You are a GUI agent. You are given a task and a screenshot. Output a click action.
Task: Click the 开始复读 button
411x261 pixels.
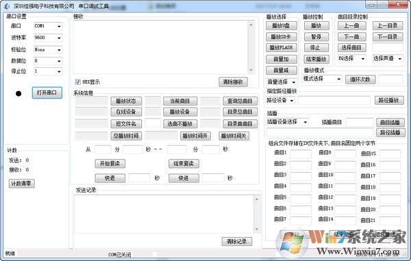(110, 164)
